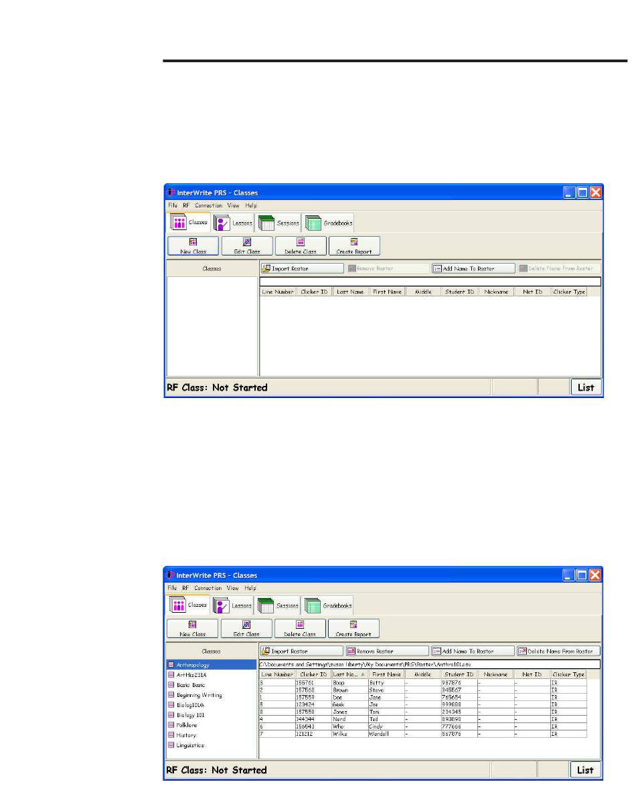Open RF menu in the empty-roster window

(186, 205)
